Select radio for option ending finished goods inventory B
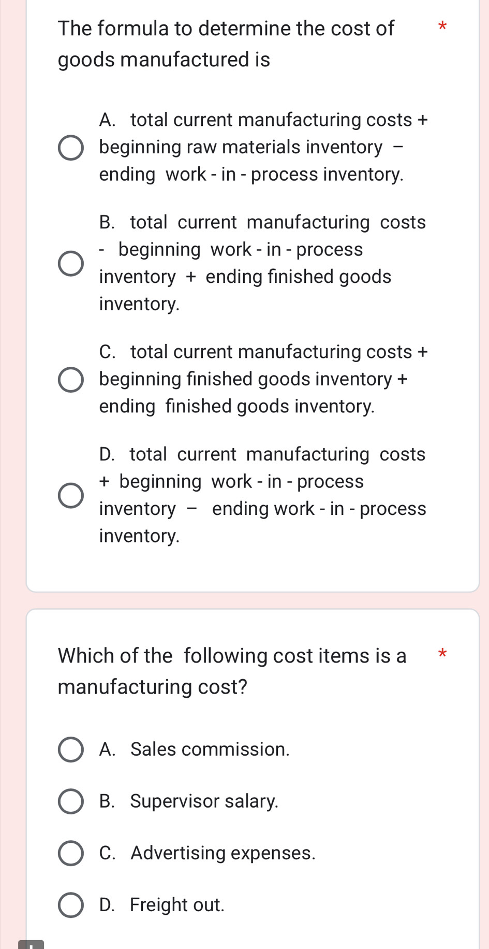The width and height of the screenshot is (489, 949). [70, 263]
